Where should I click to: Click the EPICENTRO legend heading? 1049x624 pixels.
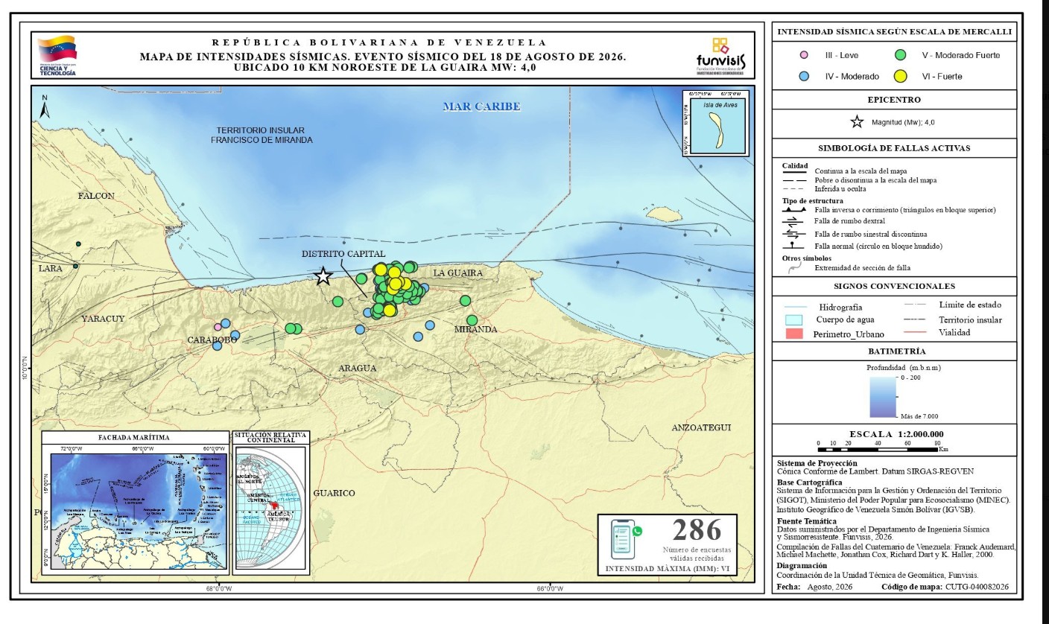(894, 100)
